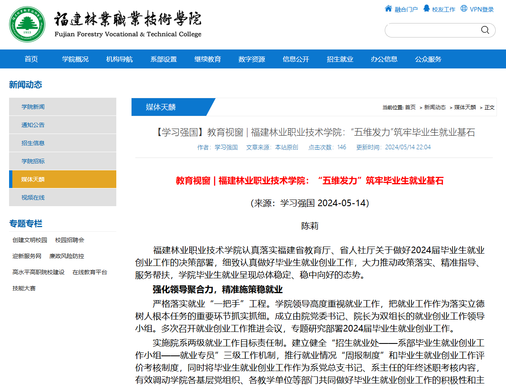
Task: Click the person icon beside 校友工作
Action: pyautogui.click(x=426, y=9)
